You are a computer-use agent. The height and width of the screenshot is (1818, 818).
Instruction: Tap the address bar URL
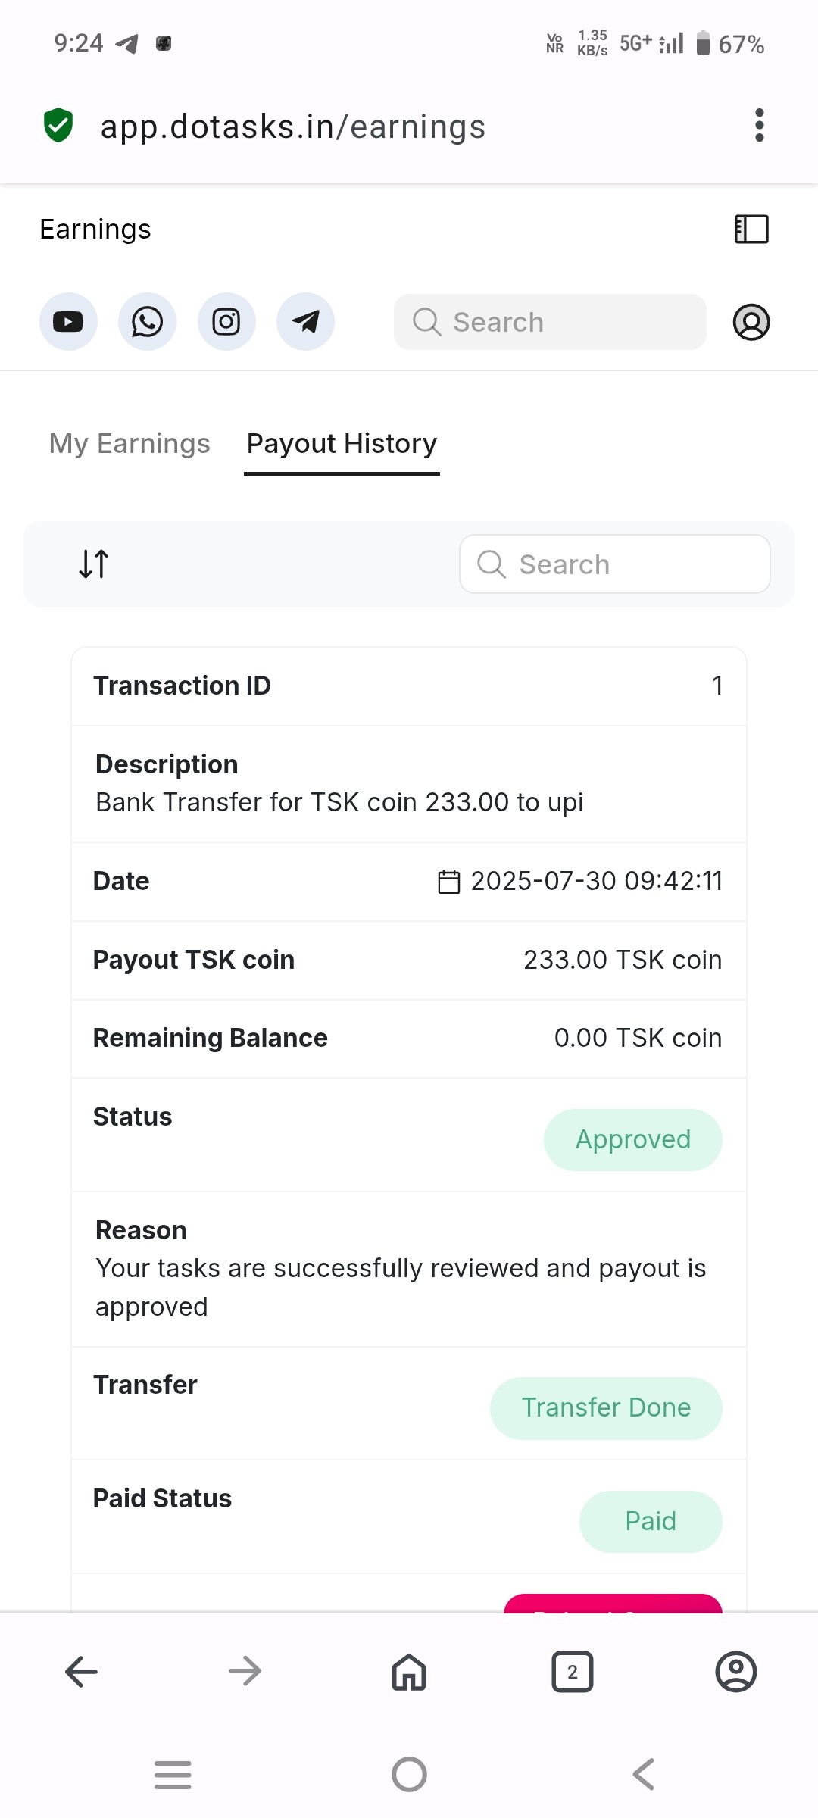[293, 127]
